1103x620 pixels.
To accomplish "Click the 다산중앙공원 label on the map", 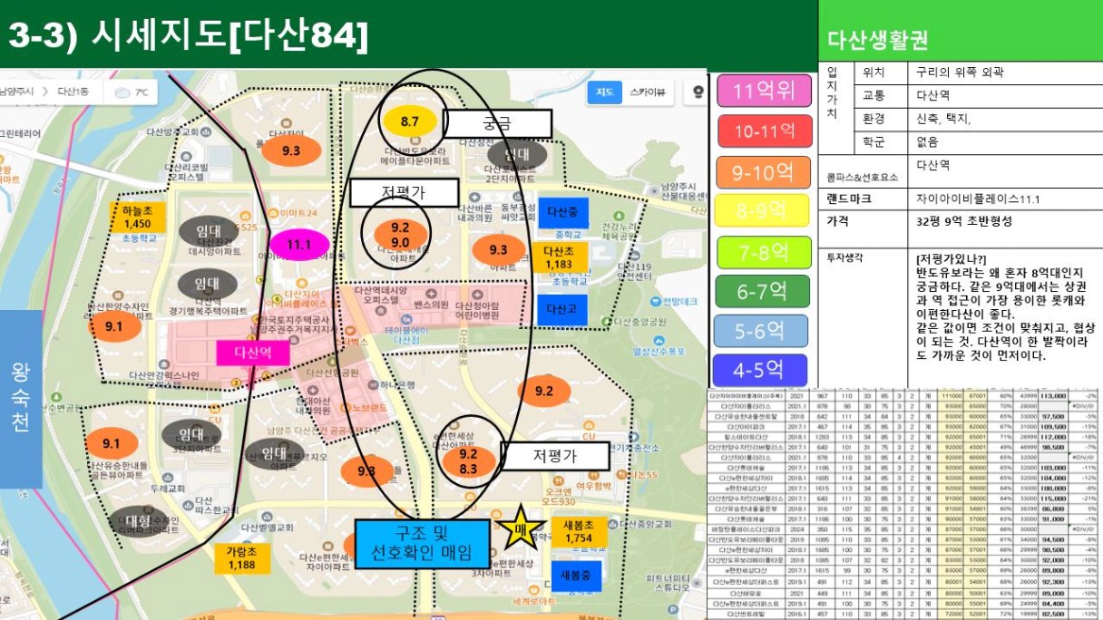I will coord(639,321).
